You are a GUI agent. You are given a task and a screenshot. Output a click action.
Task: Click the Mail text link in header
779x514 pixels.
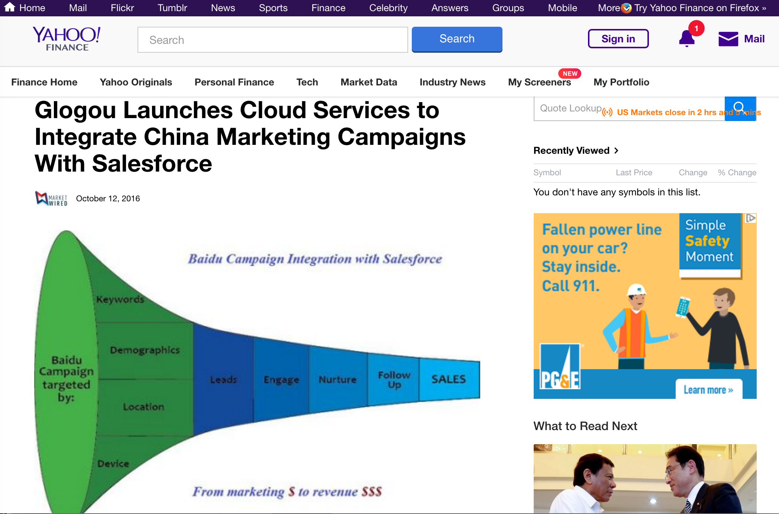(754, 39)
